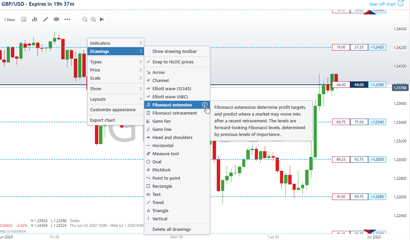
Task: Click the Fibonacci extension info icon
Action: coord(204,105)
